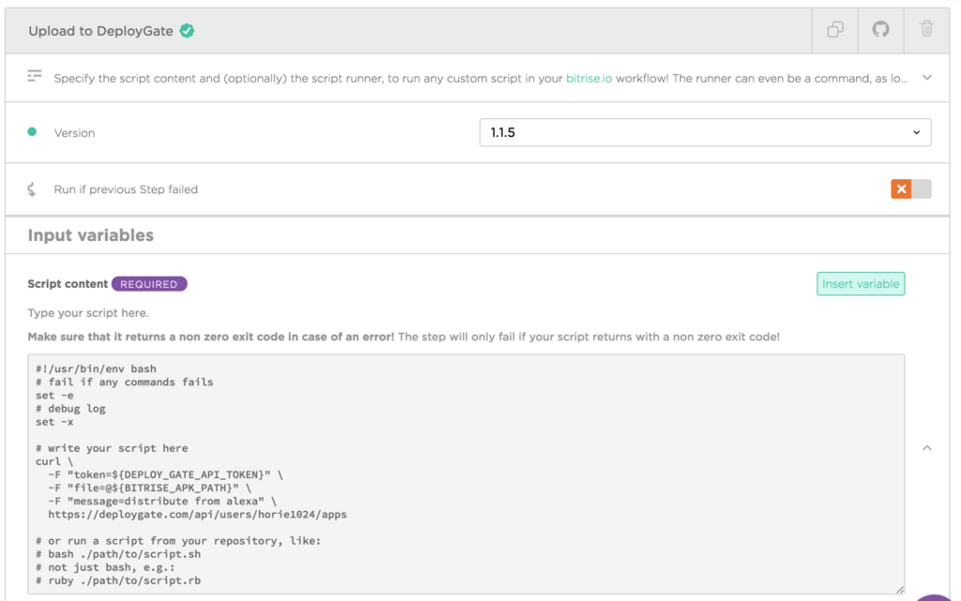Click the '# bash ./path/to/script.sh' line
The height and width of the screenshot is (601, 961).
118,554
